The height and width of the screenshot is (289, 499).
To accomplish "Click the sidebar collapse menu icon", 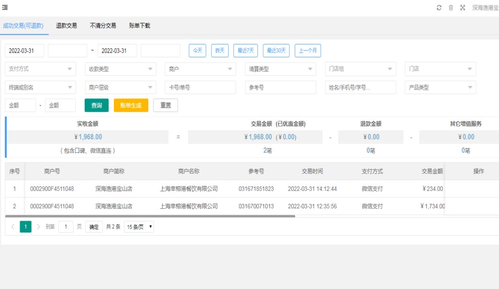I will click(5, 8).
